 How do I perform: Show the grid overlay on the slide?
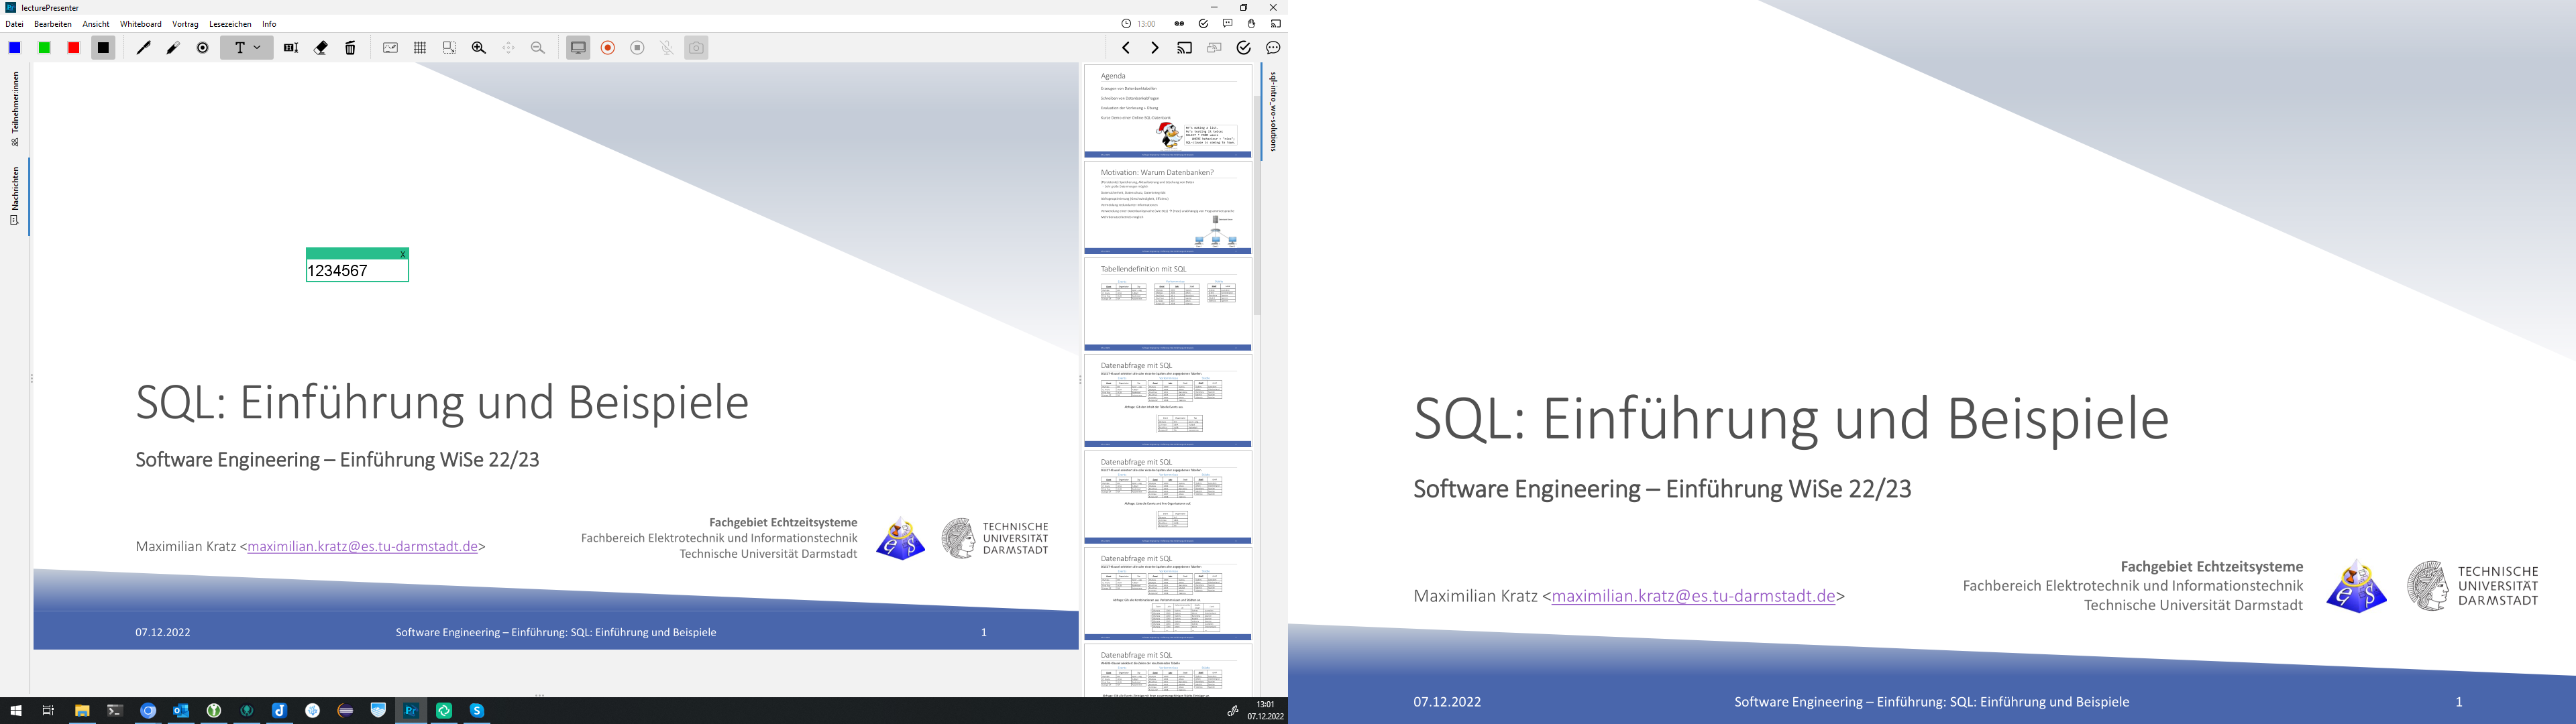click(420, 47)
